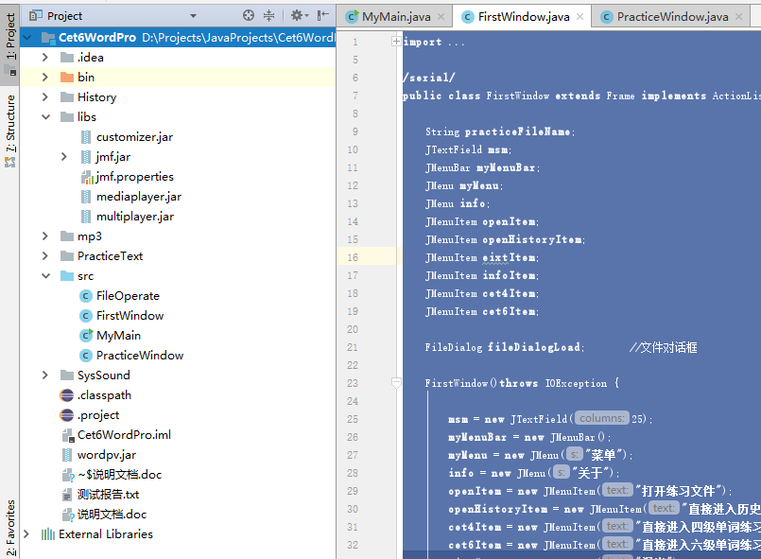Hide the Project tool window

[323, 15]
